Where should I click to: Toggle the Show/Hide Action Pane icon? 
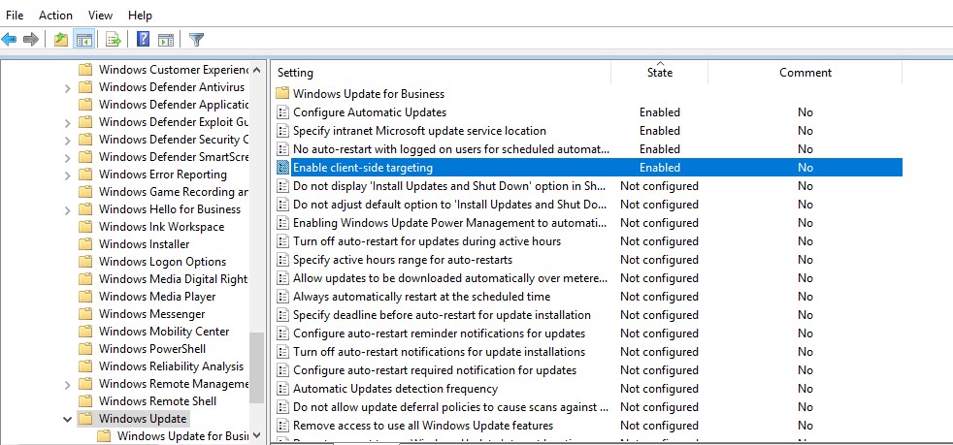point(166,40)
